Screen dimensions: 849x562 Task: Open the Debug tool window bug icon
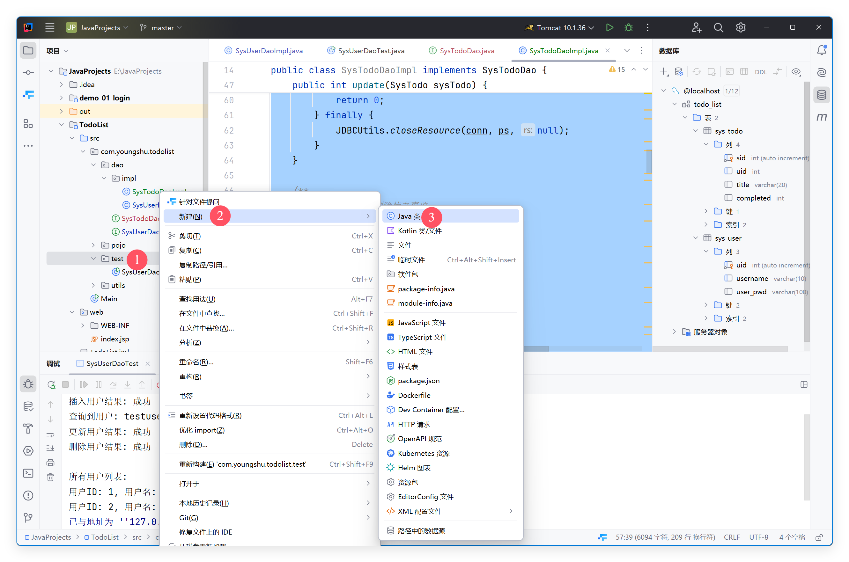click(x=28, y=384)
